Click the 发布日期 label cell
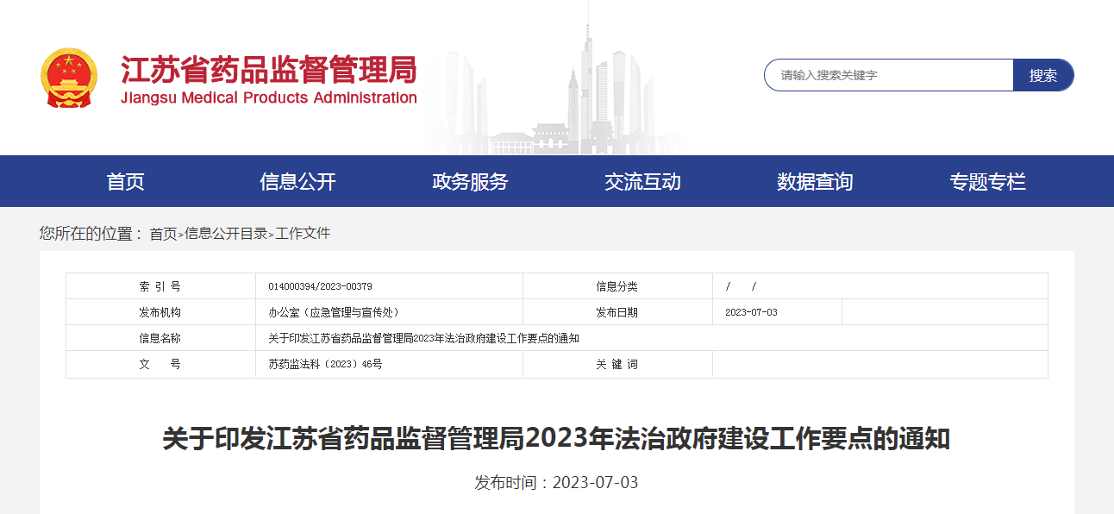Viewport: 1114px width, 514px height. pyautogui.click(x=617, y=312)
